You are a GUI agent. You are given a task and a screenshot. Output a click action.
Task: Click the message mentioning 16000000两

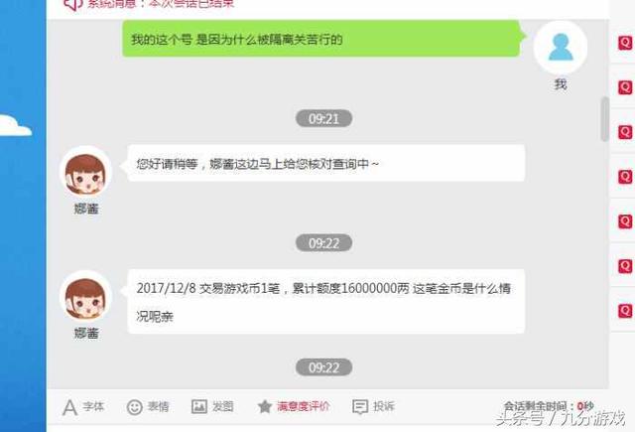pos(326,302)
